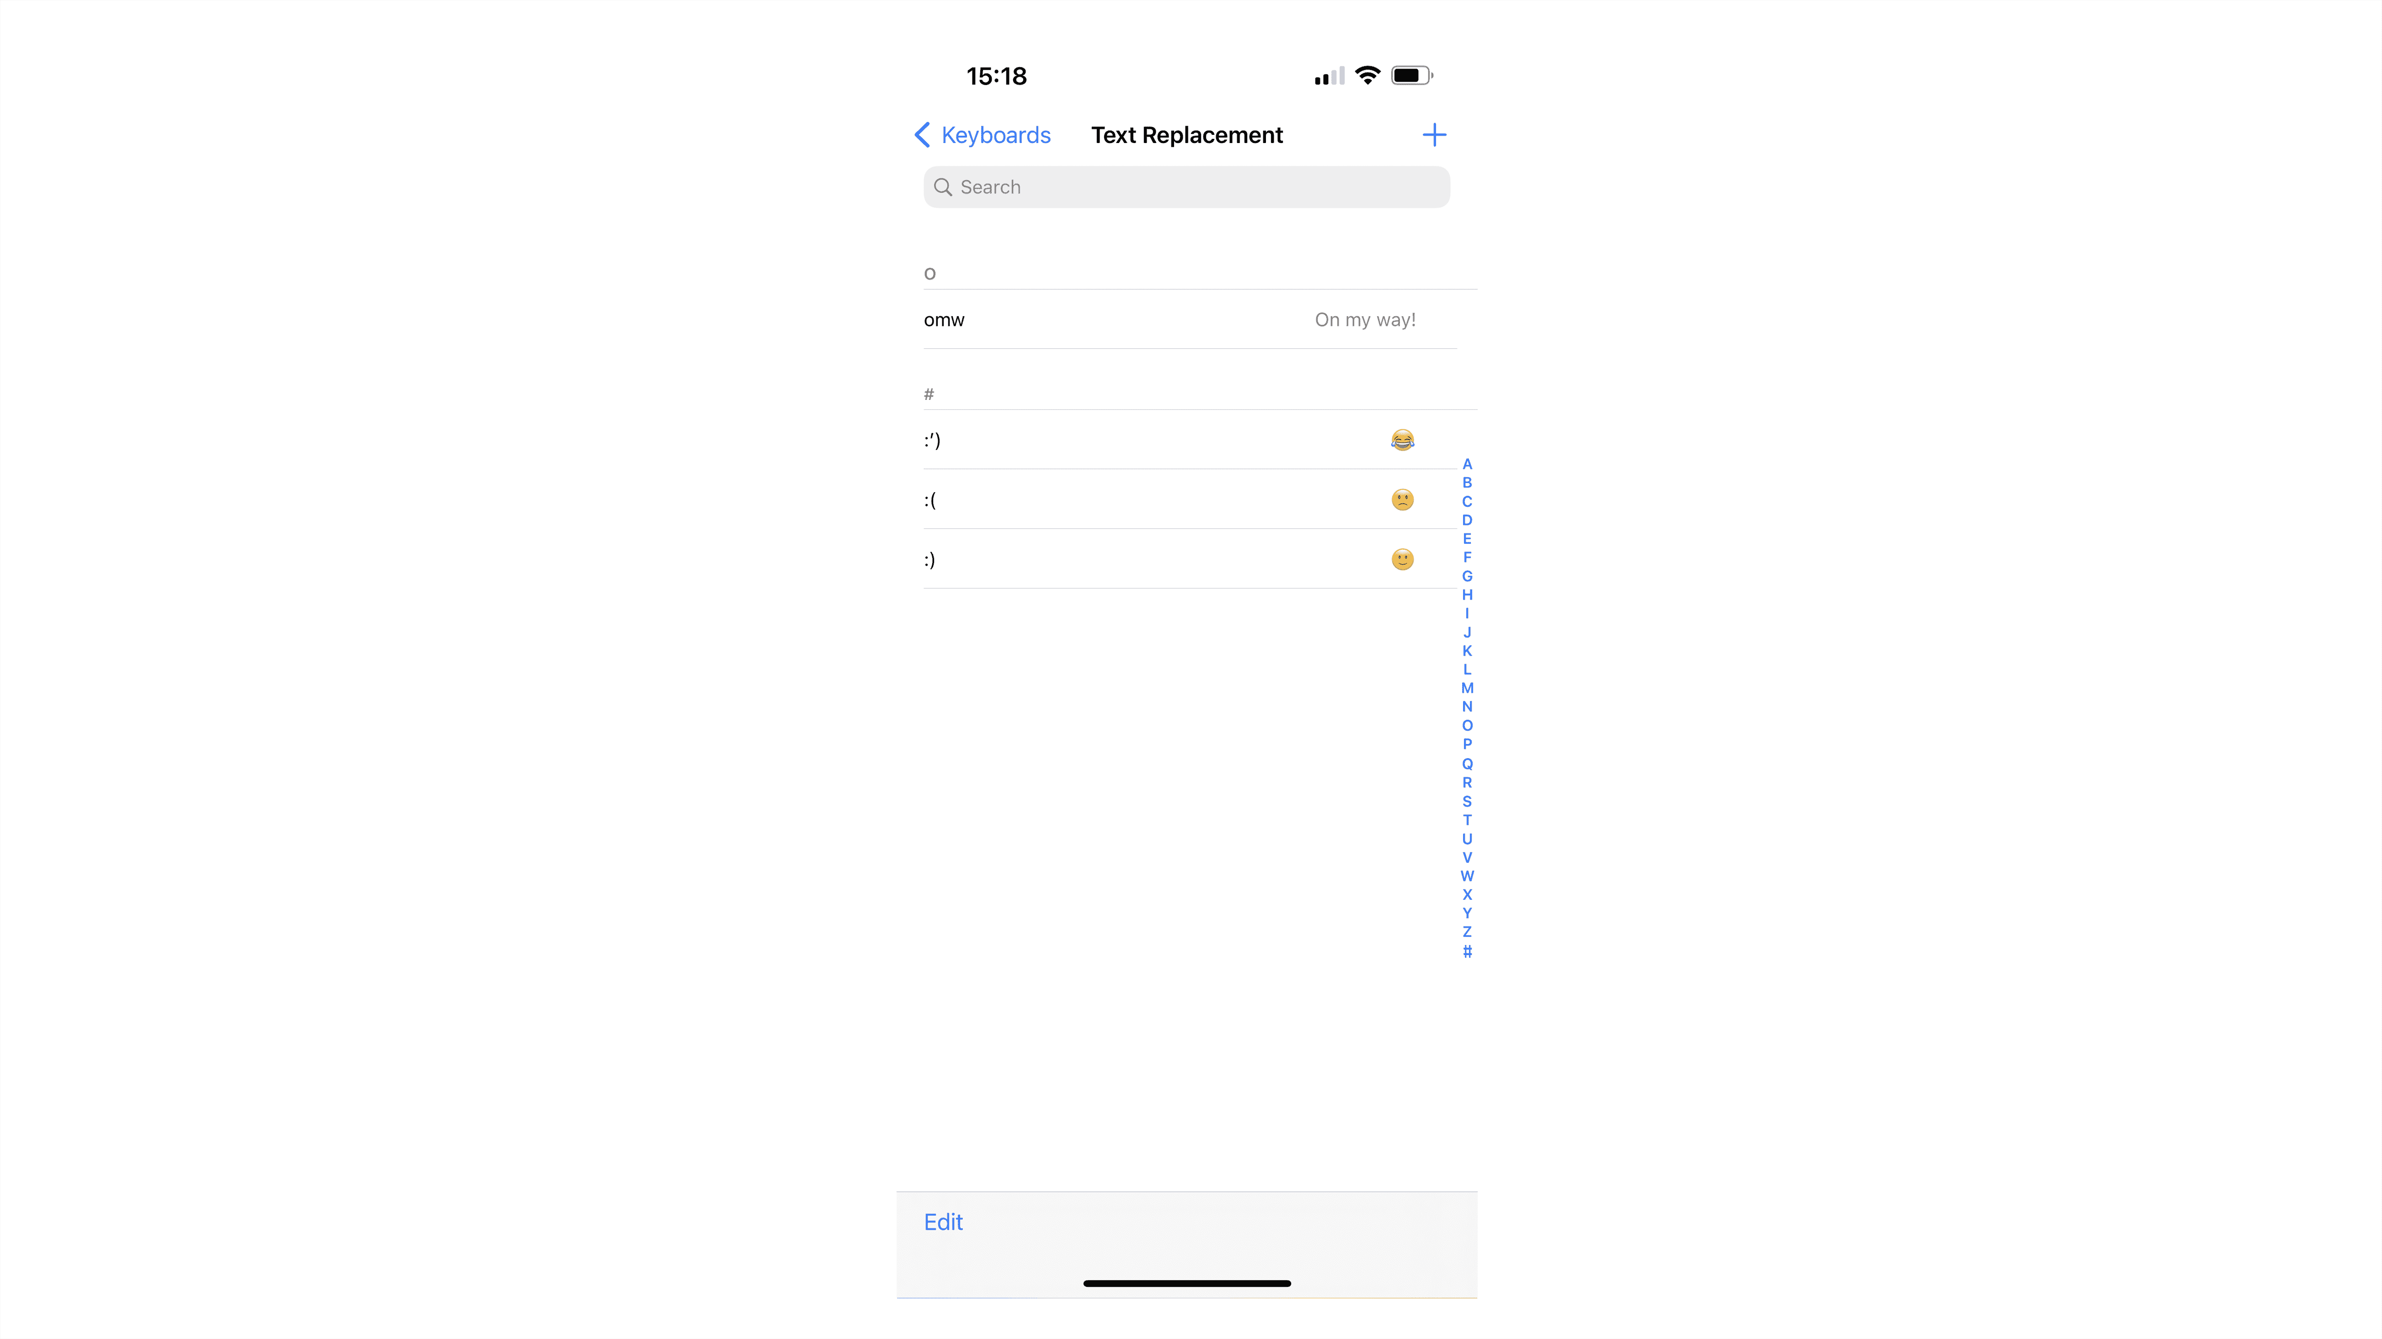
Task: Tap the :( sad face replacement row
Action: (x=1168, y=499)
